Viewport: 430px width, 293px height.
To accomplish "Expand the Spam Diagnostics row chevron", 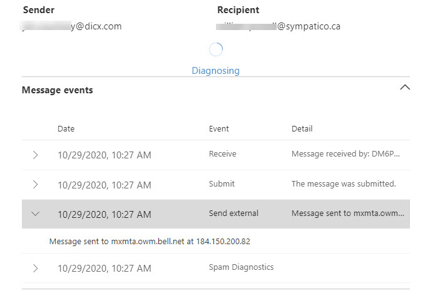I will click(x=35, y=268).
